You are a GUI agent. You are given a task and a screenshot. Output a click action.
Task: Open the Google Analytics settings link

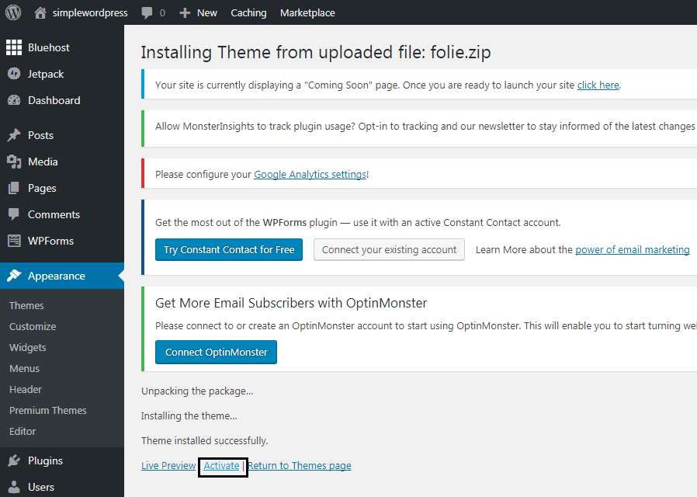pyautogui.click(x=310, y=174)
